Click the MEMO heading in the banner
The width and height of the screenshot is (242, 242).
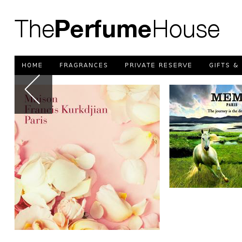(x=227, y=97)
